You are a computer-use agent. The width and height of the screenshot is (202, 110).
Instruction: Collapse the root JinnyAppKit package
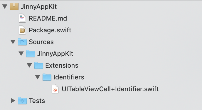tap(5, 6)
